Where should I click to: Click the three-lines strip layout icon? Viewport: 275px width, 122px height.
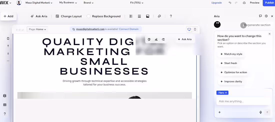[x=139, y=16]
